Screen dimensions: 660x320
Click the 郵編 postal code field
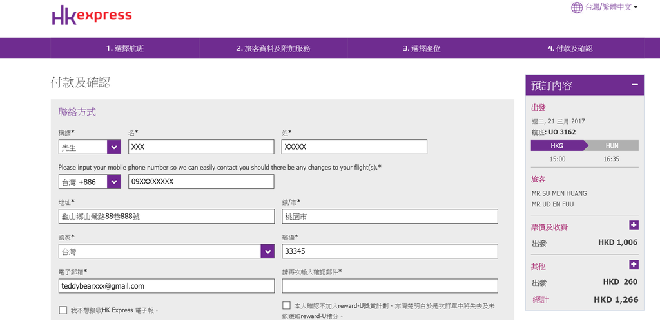pos(390,251)
